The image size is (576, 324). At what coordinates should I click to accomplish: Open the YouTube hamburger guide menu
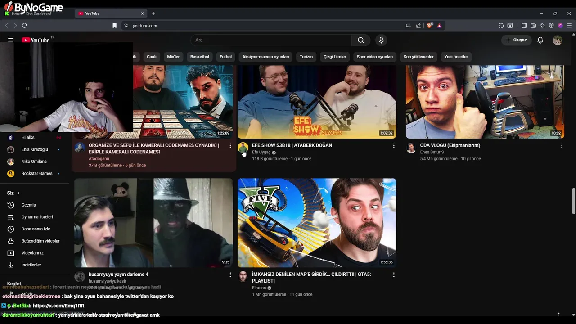tap(11, 40)
